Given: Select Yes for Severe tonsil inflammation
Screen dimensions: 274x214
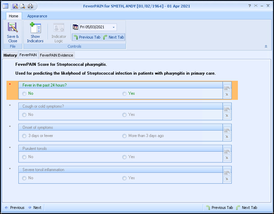Looking at the screenshot, I should pos(124,178).
